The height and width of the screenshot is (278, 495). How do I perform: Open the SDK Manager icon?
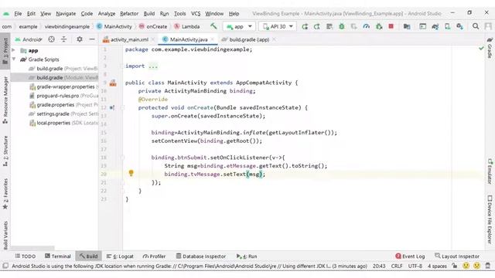tap(459, 26)
